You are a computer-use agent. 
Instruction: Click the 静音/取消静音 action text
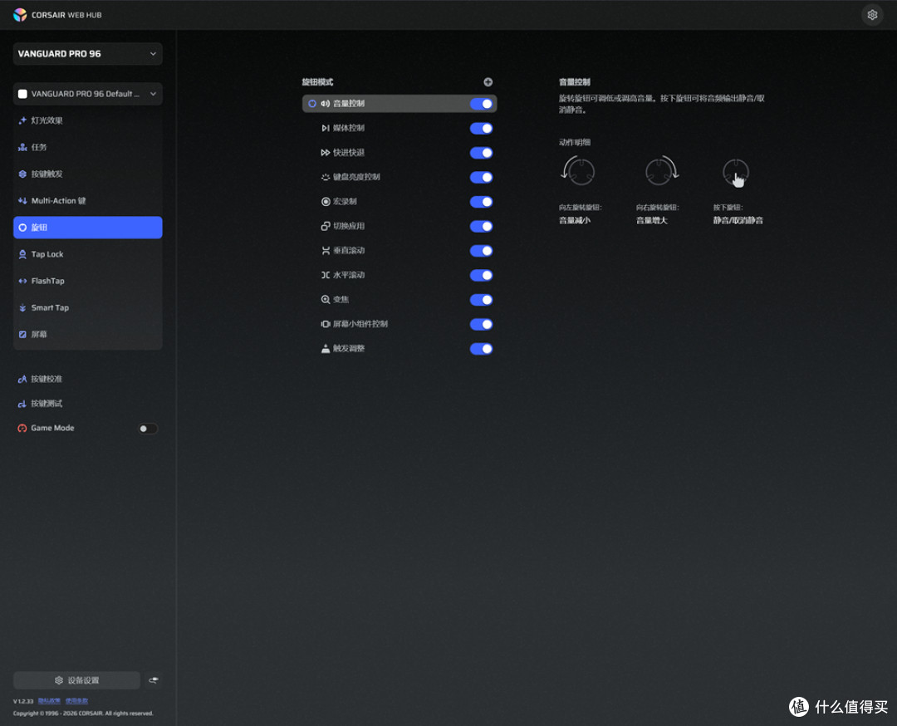[738, 220]
